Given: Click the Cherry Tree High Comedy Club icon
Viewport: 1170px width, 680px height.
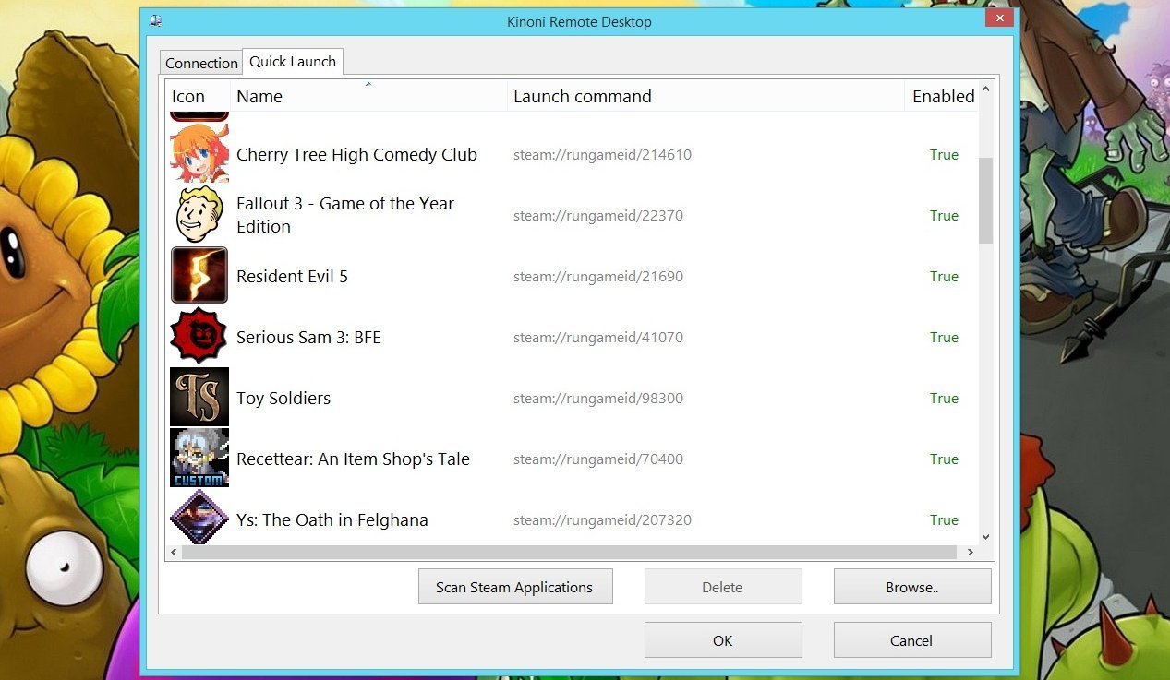Looking at the screenshot, I should click(x=199, y=154).
